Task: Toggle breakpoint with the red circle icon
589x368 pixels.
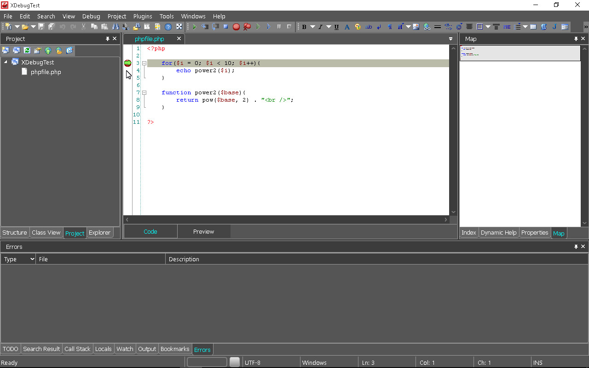Action: click(236, 27)
